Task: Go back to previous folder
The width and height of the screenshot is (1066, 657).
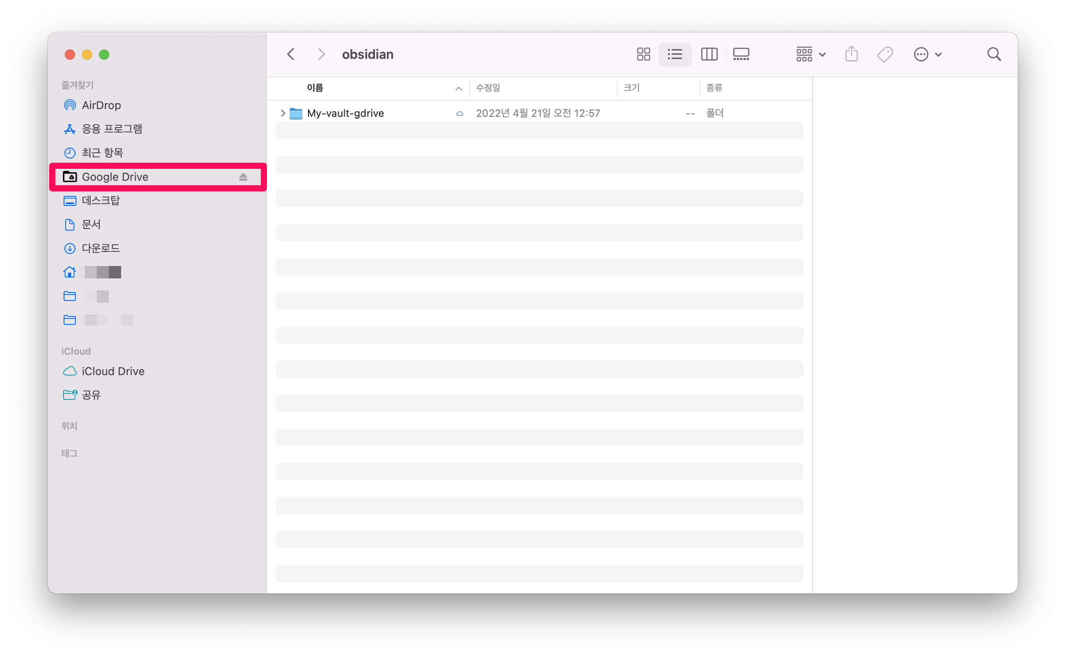Action: coord(290,54)
